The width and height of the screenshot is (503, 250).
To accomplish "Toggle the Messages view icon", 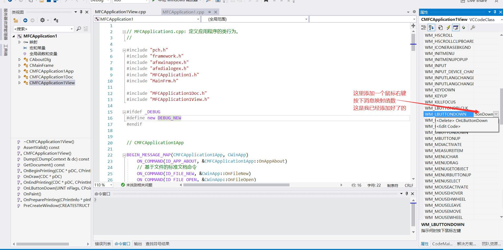I will 456,27.
